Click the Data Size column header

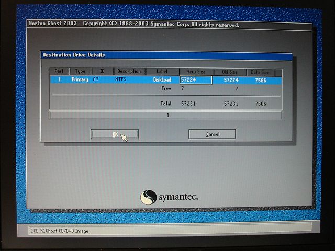(260, 71)
